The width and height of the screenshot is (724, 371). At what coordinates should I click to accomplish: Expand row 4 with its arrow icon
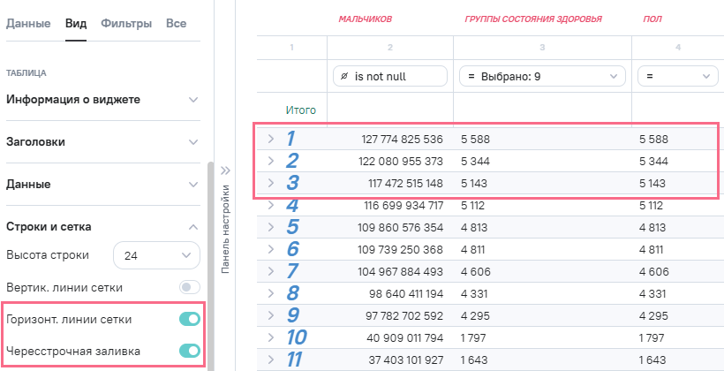tap(271, 206)
